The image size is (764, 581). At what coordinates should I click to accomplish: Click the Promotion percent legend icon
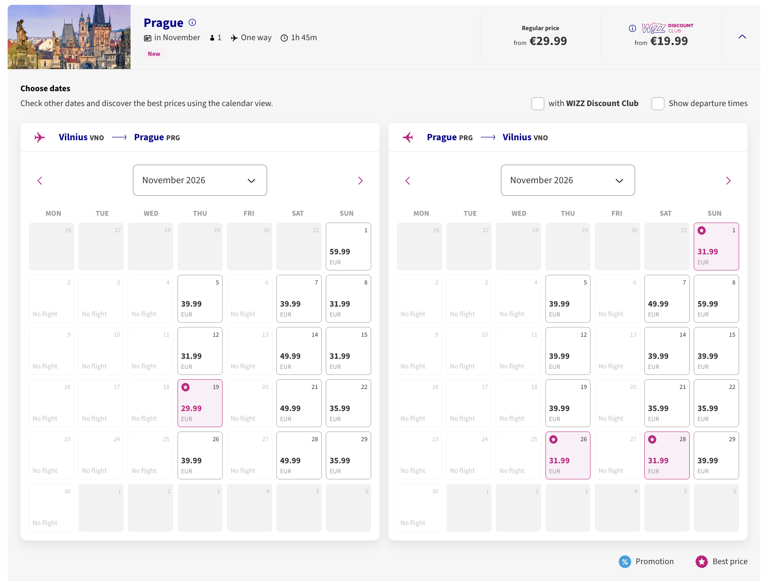[625, 561]
